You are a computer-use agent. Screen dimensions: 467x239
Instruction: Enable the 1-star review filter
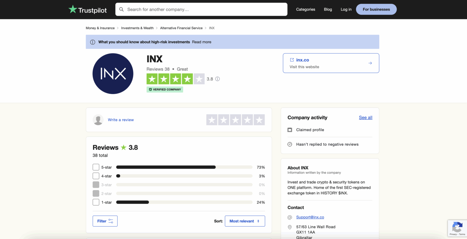pyautogui.click(x=95, y=202)
